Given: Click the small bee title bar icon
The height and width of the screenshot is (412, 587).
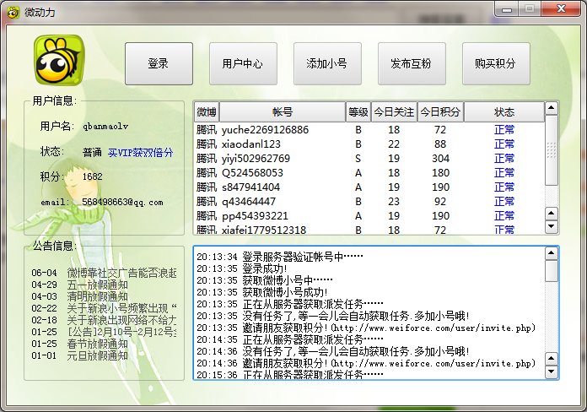Looking at the screenshot, I should point(13,13).
